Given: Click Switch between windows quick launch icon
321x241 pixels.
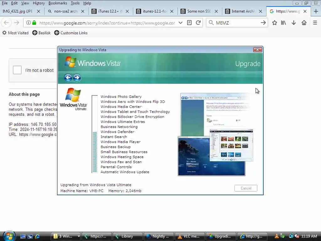Looking at the screenshot, I should 30,237.
